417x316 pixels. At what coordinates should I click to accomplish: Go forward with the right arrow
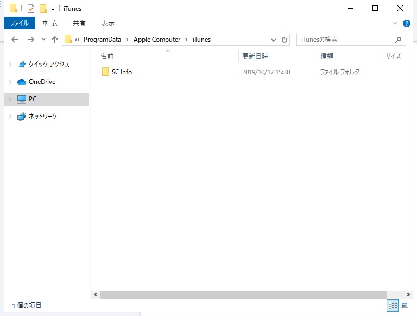[31, 40]
